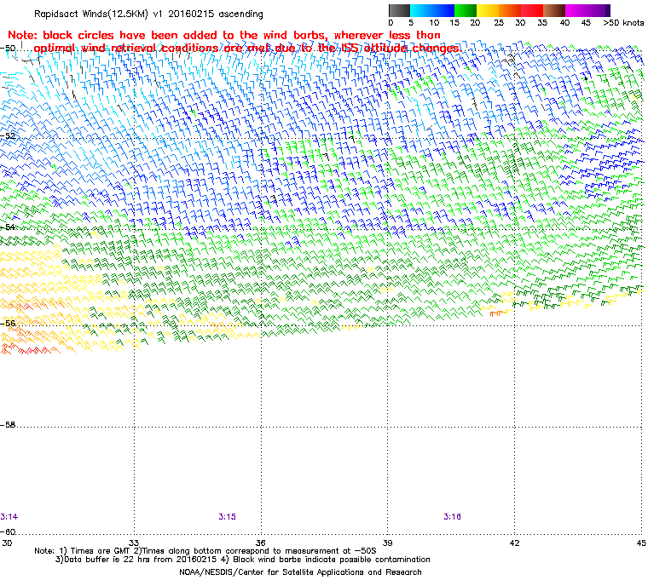Click the green 15-20 knots legend segment
This screenshot has height=586, width=648.
coord(466,10)
